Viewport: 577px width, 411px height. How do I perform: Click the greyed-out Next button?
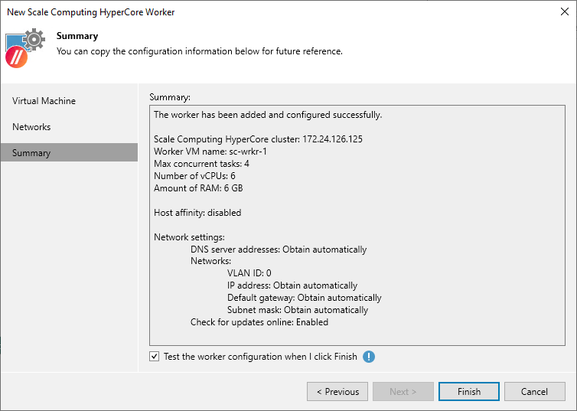403,392
